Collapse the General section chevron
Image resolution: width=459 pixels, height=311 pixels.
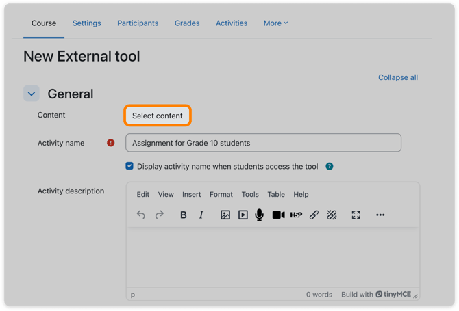point(32,94)
